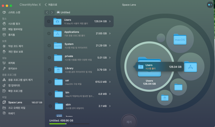Viewport: 215px width, 127px height.
Task: Check the sbin folder selection circle
Action: tap(50, 106)
